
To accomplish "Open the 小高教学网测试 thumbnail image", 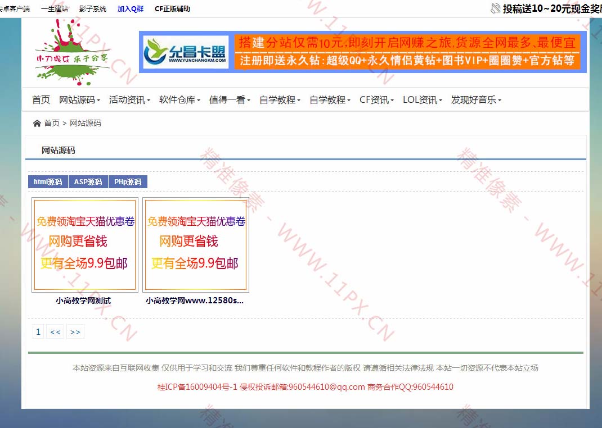I will (85, 245).
